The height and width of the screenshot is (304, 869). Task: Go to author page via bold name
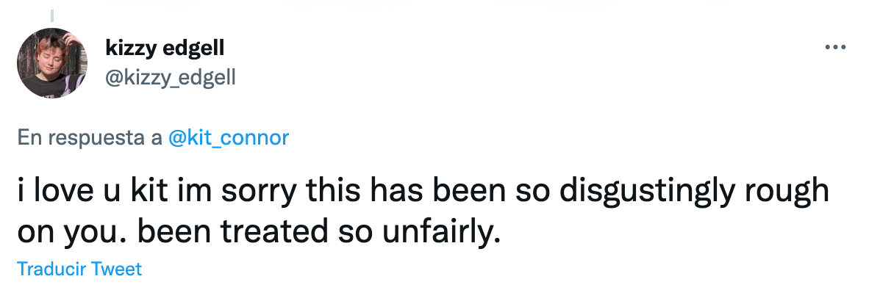coord(165,49)
